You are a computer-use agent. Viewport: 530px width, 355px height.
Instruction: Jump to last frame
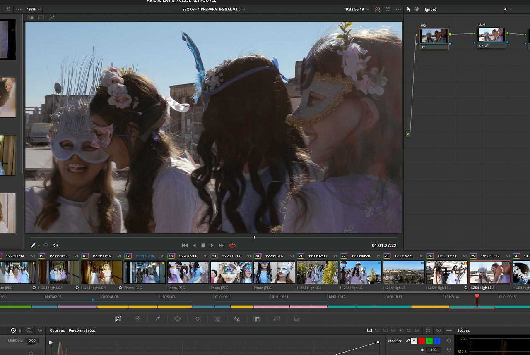click(x=222, y=245)
